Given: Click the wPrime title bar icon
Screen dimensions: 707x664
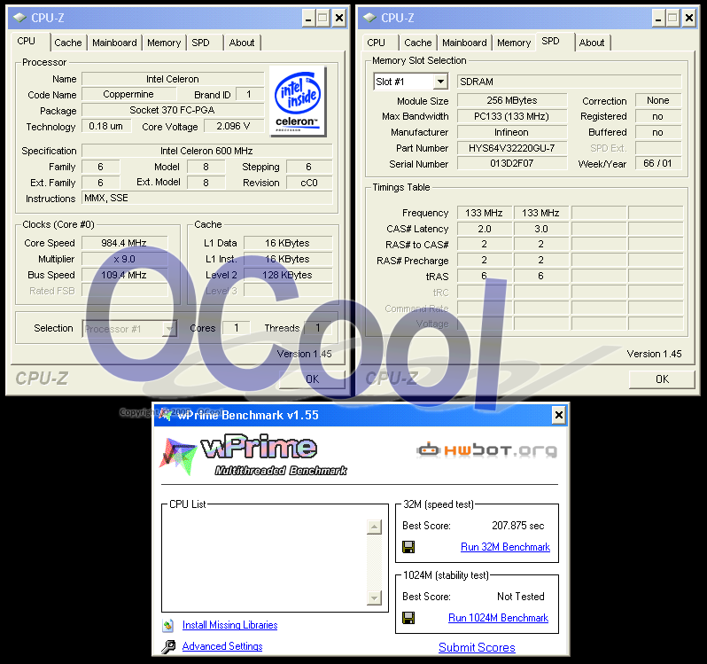Looking at the screenshot, I should coord(165,414).
